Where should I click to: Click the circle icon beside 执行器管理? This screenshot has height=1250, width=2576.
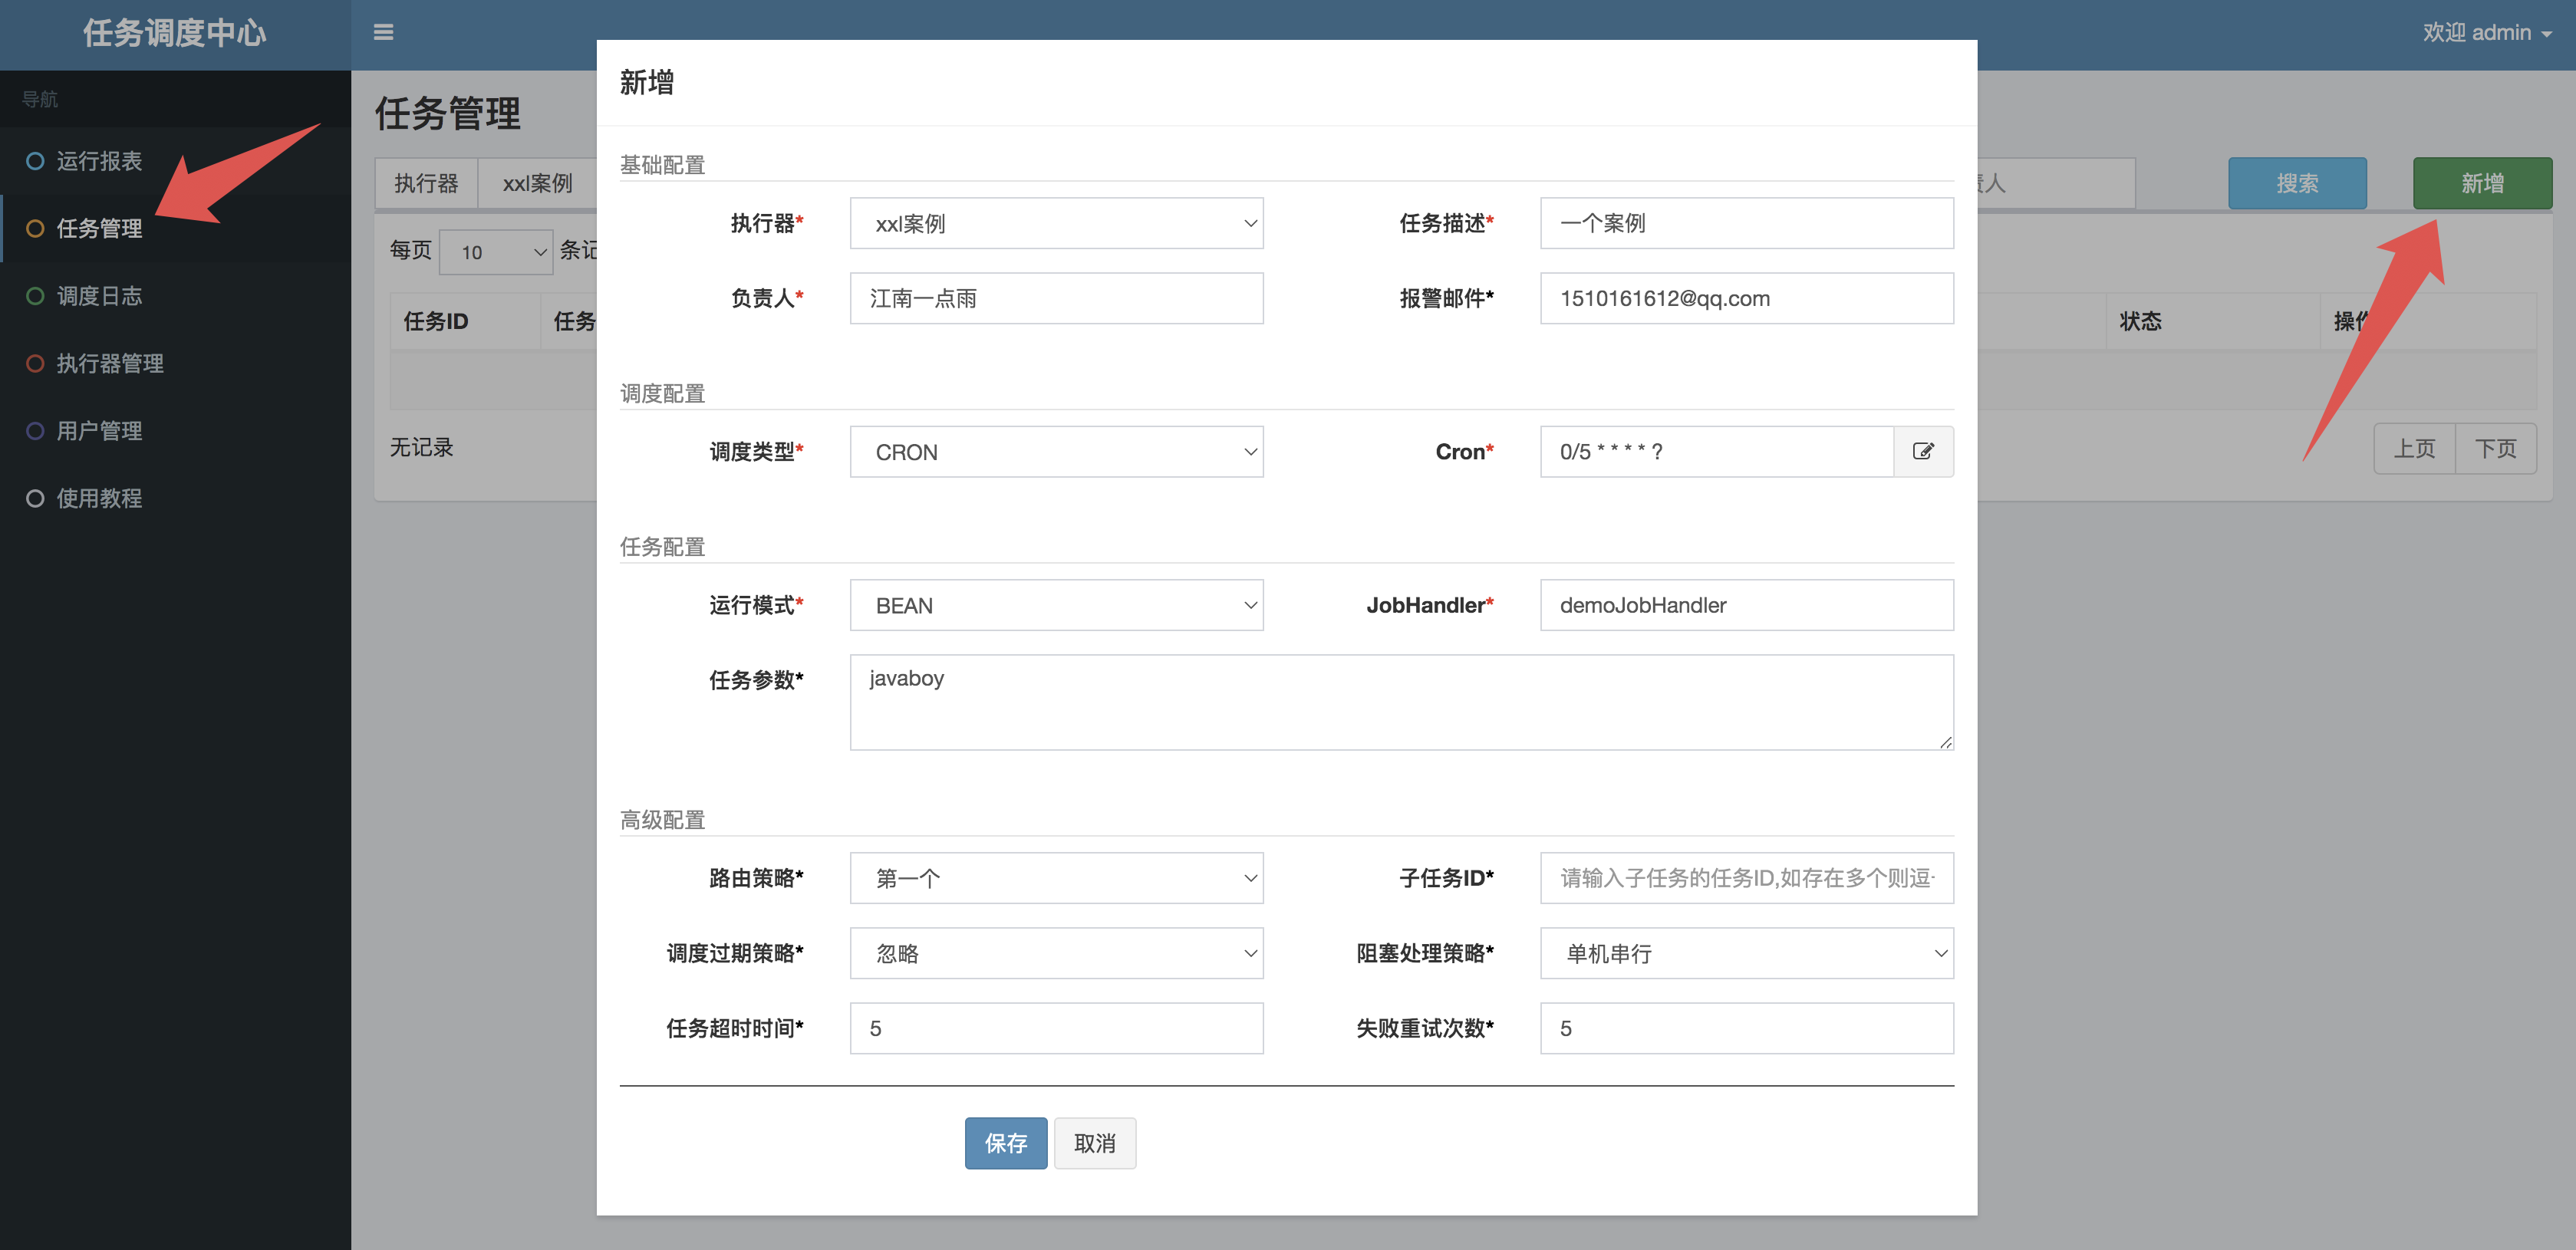click(35, 363)
